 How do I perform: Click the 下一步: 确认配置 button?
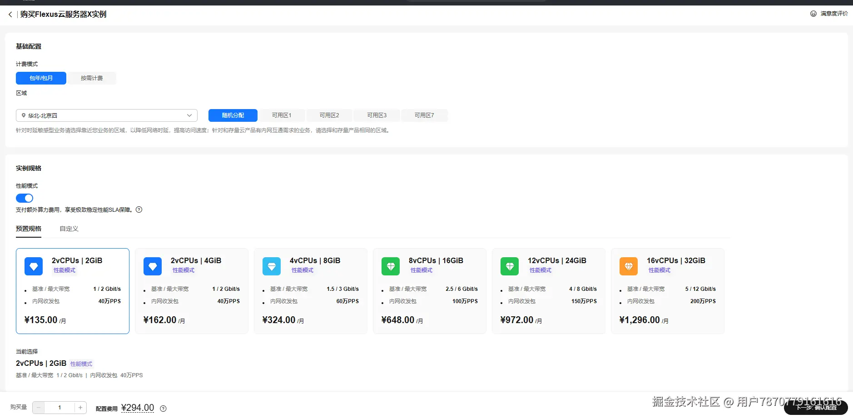coord(816,408)
